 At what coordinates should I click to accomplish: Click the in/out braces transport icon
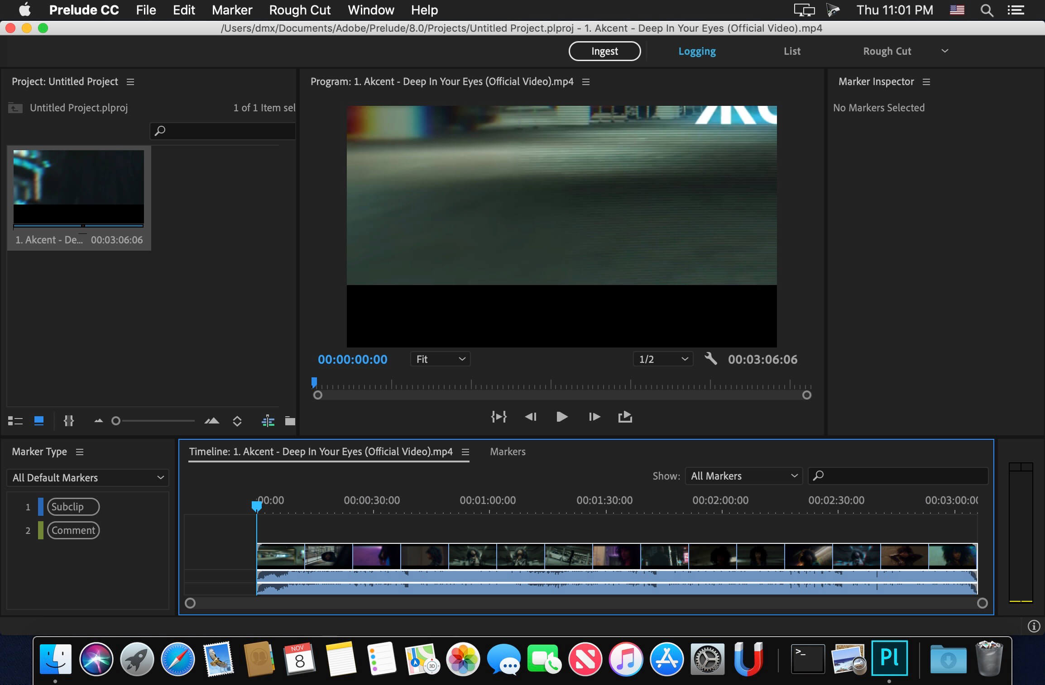pyautogui.click(x=499, y=417)
